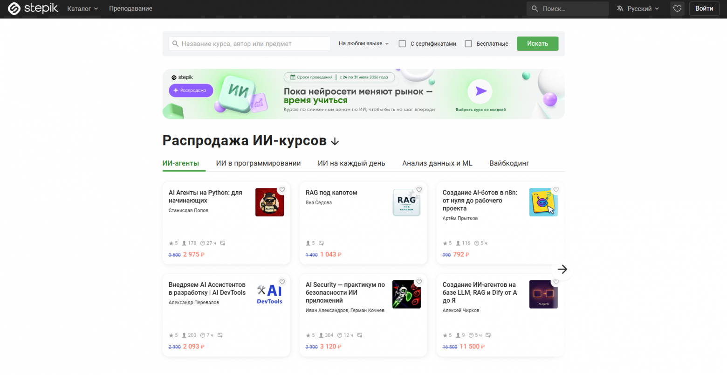Favorite AI Агенты на Python course heart

tap(282, 190)
